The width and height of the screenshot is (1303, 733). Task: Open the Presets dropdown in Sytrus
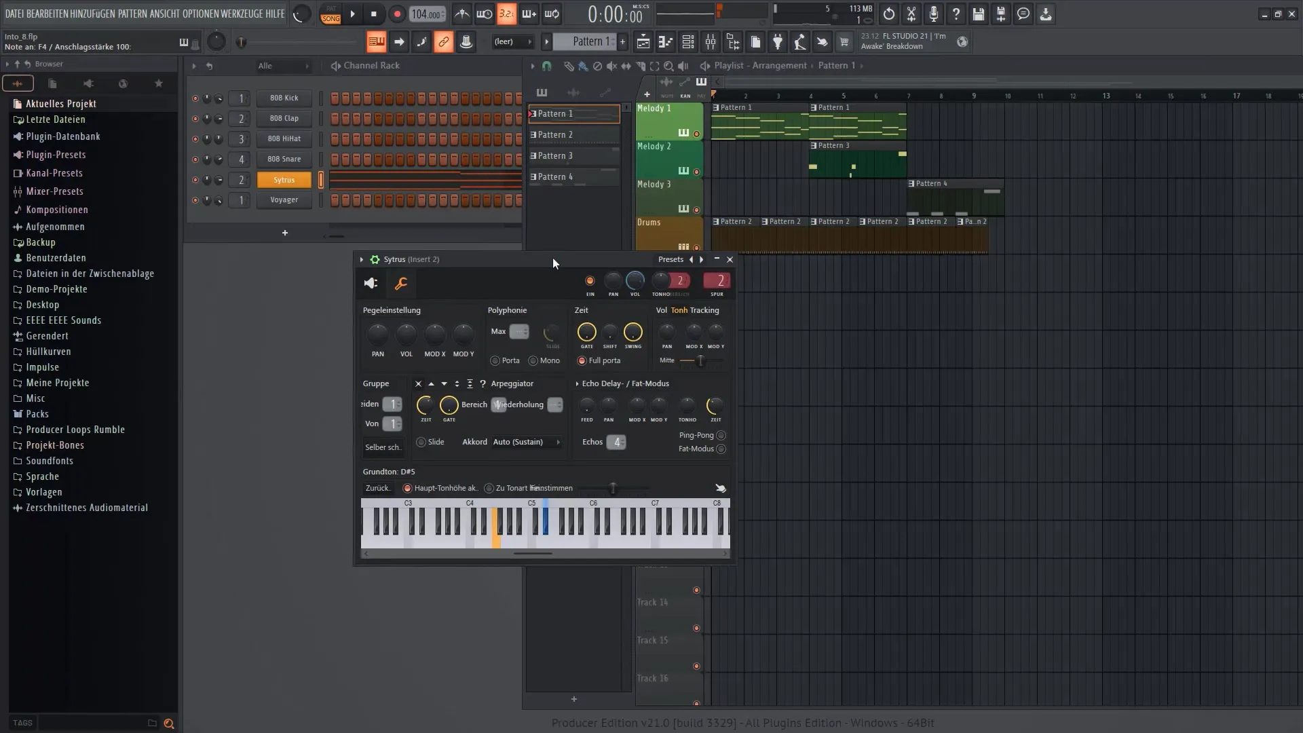click(671, 259)
